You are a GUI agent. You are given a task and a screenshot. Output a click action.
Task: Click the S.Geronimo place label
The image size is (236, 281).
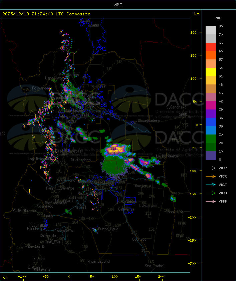[176, 107]
